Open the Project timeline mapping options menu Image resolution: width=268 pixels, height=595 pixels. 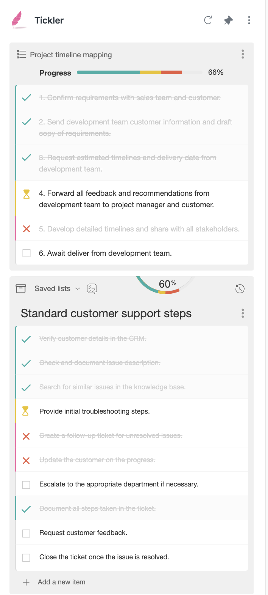[243, 54]
